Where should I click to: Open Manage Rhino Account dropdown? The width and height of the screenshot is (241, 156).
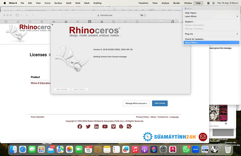click(x=136, y=103)
